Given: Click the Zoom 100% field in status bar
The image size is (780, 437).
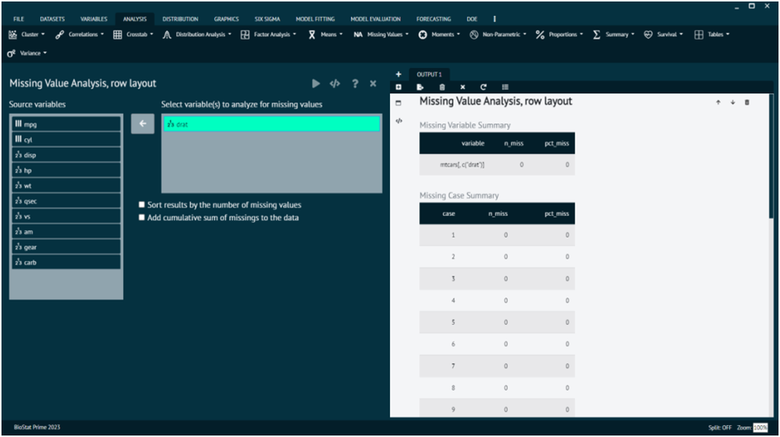Looking at the screenshot, I should [x=760, y=427].
